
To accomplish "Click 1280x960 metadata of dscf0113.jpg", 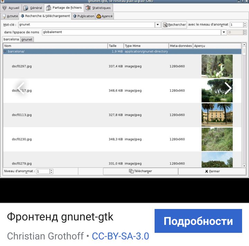I will tap(177, 115).
